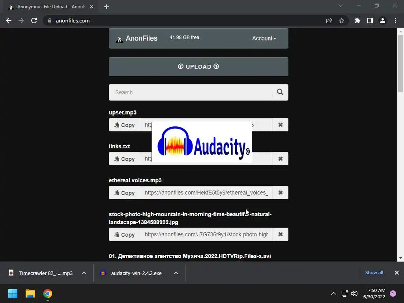Copy the stock-photo jpg link
404x303 pixels.
point(124,234)
